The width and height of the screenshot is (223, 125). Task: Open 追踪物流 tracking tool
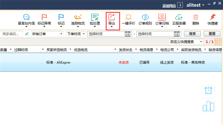(x=78, y=17)
